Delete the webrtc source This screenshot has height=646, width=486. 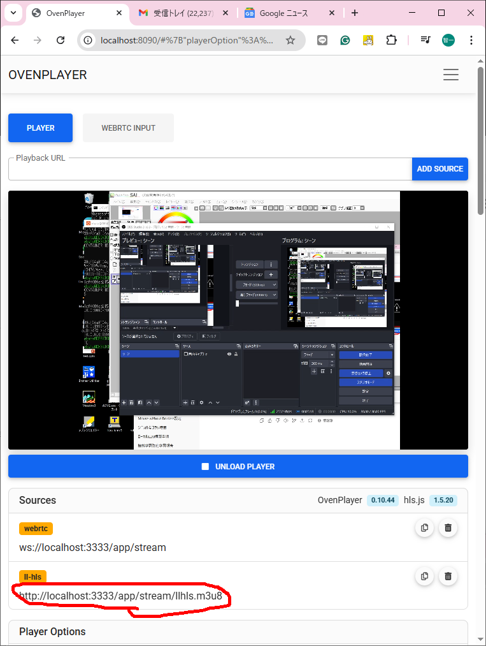coord(448,528)
